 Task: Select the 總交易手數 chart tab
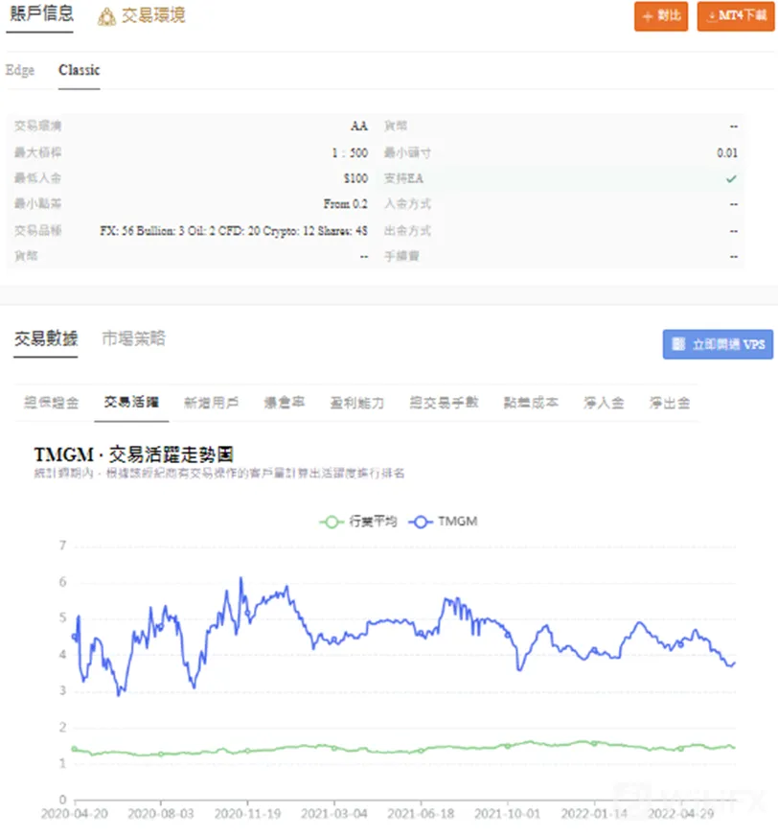(444, 403)
